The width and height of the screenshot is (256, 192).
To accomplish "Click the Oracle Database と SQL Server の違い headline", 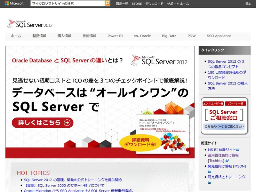I will [x=67, y=60].
